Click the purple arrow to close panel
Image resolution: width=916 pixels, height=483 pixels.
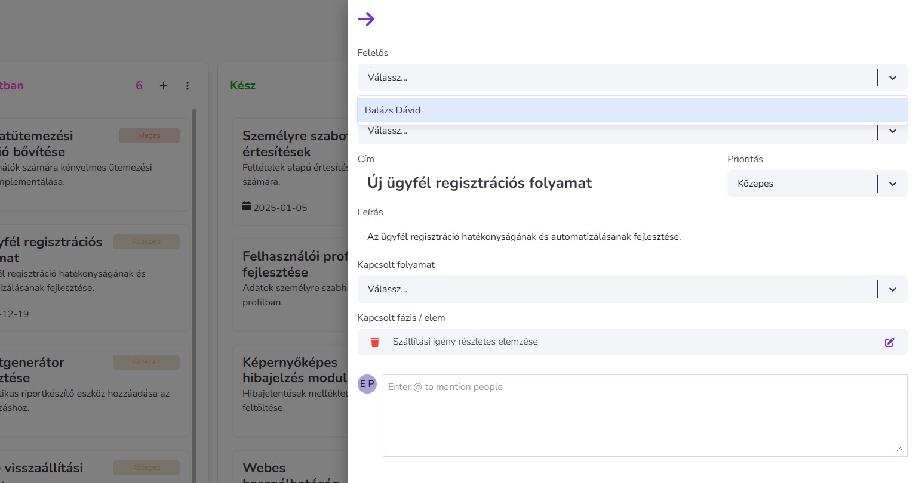point(366,19)
